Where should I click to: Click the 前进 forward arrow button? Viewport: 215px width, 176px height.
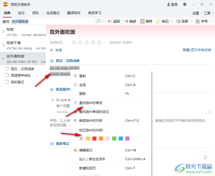click(130, 21)
